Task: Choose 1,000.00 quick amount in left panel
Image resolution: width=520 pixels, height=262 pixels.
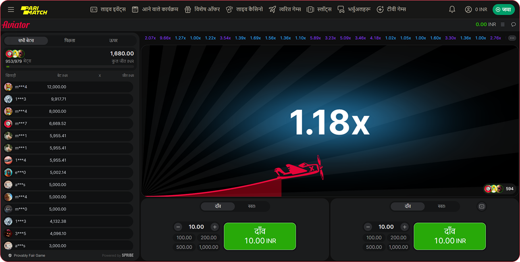Action: 208,247
